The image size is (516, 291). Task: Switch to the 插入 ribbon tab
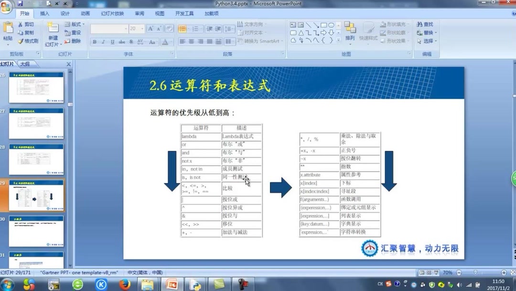[44, 13]
